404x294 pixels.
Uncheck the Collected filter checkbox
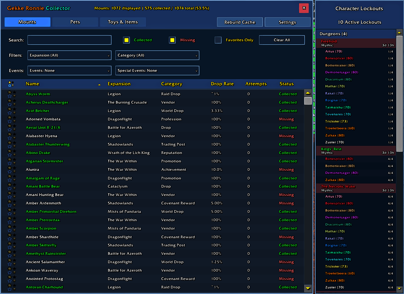(126, 40)
